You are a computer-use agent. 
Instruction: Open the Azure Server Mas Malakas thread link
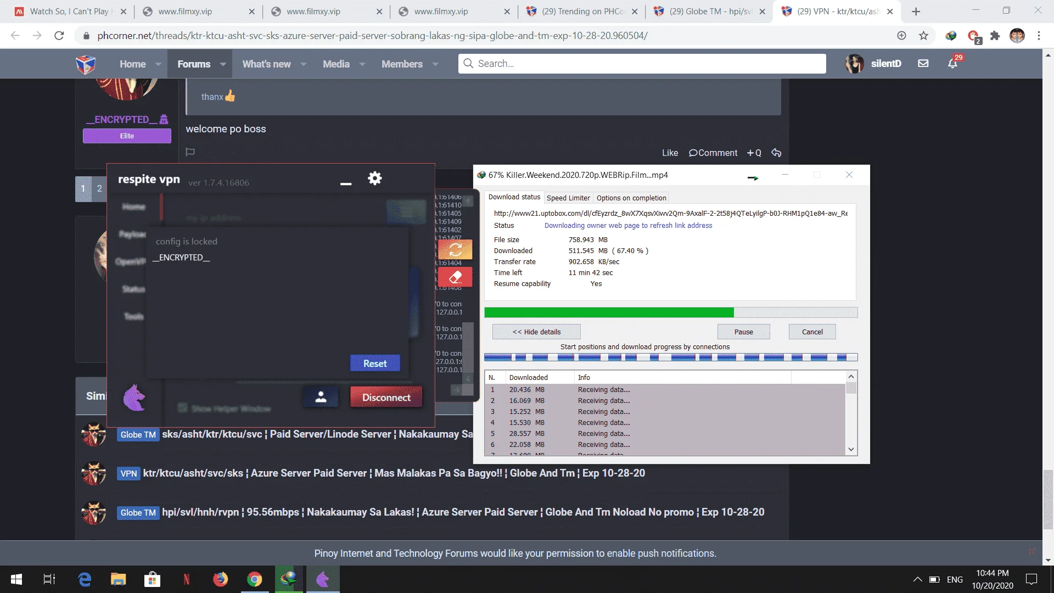coord(394,473)
